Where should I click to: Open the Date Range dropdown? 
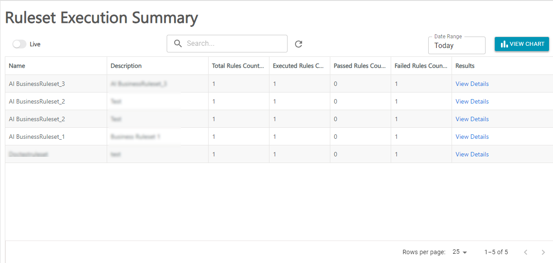pos(456,45)
